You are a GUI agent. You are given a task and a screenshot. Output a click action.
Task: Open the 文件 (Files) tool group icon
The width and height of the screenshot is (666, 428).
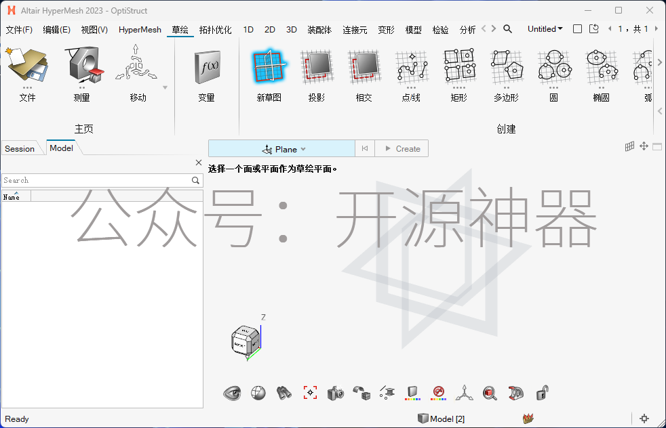(x=27, y=64)
